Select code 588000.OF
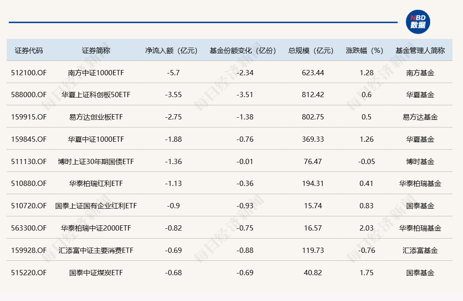 pos(29,94)
